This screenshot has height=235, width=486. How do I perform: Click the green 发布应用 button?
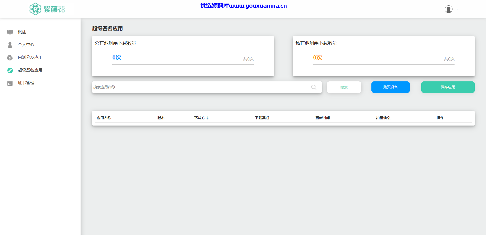448,87
